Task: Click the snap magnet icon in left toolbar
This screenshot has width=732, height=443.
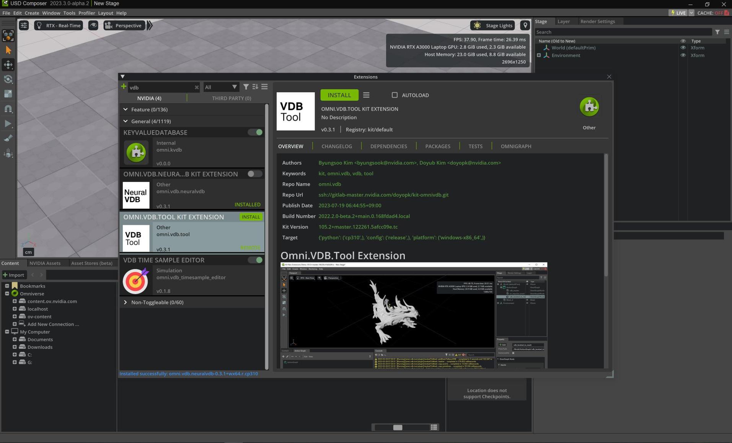Action: coord(8,109)
